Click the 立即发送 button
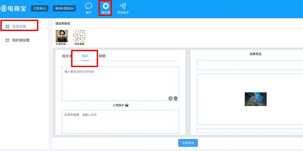 (x=188, y=143)
